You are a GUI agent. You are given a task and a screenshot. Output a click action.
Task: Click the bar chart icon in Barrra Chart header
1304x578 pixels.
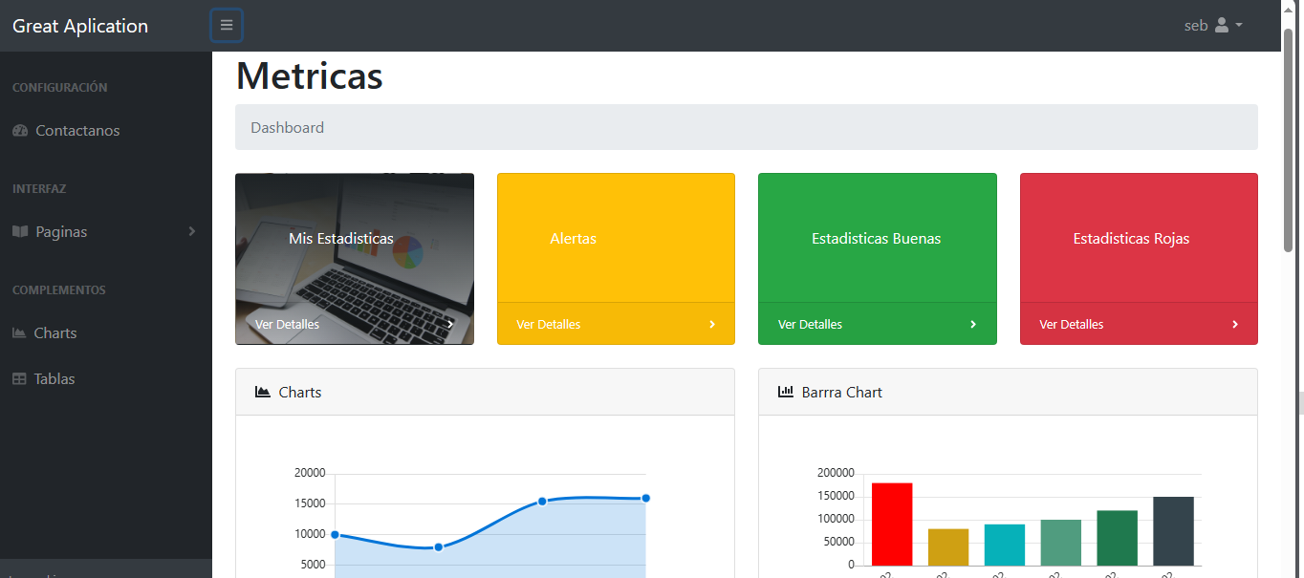pos(786,393)
